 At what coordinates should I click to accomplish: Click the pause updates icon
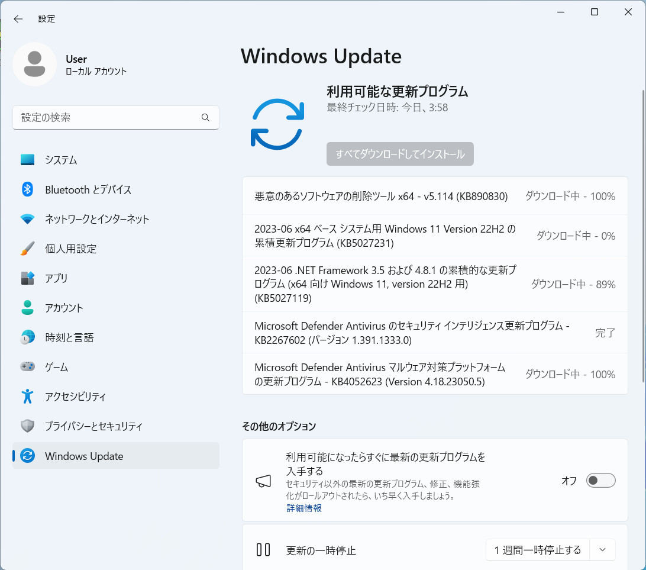click(x=263, y=550)
